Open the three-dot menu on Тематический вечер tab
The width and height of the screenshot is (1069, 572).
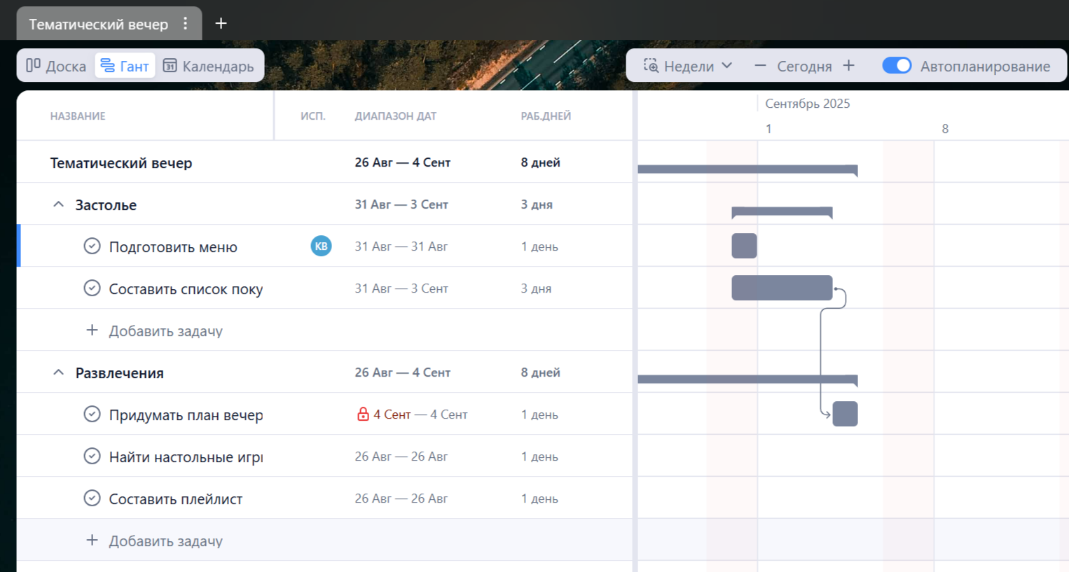(x=186, y=24)
